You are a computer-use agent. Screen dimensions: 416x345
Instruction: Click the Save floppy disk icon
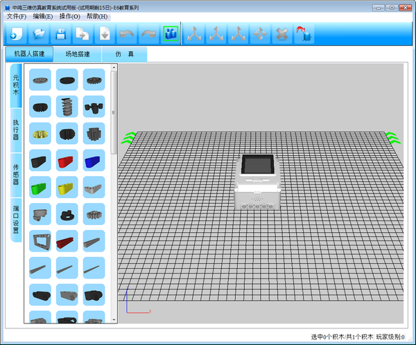click(61, 33)
